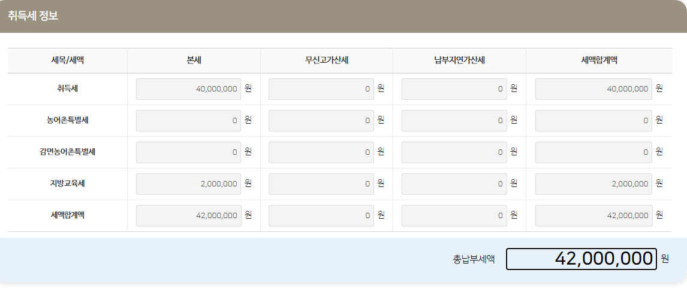Click the 총납부세액 42,000,000 field
Screen dimensions: 687x288
pyautogui.click(x=581, y=259)
